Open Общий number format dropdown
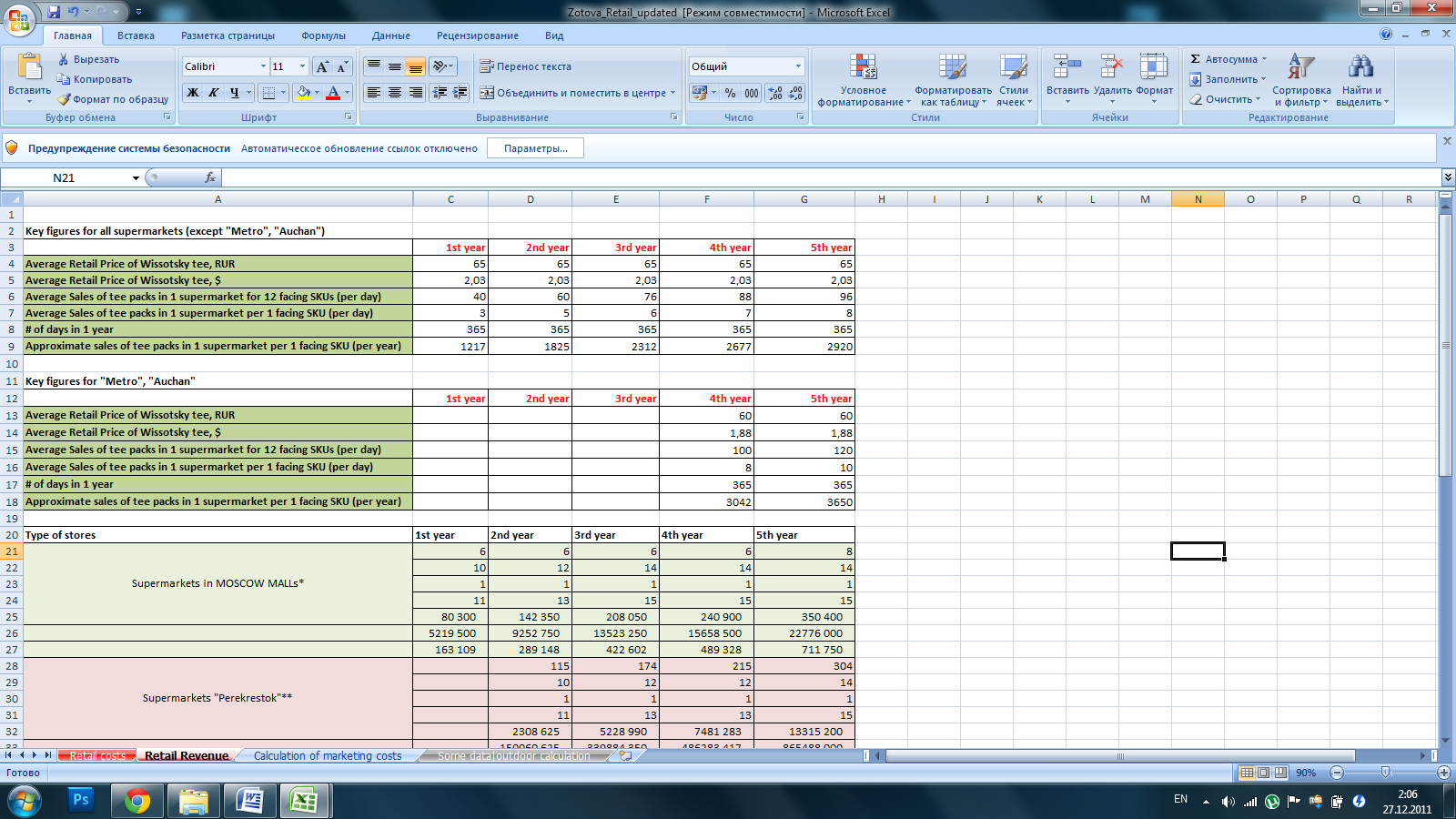Screen dimensions: 1456x819 pos(798,66)
